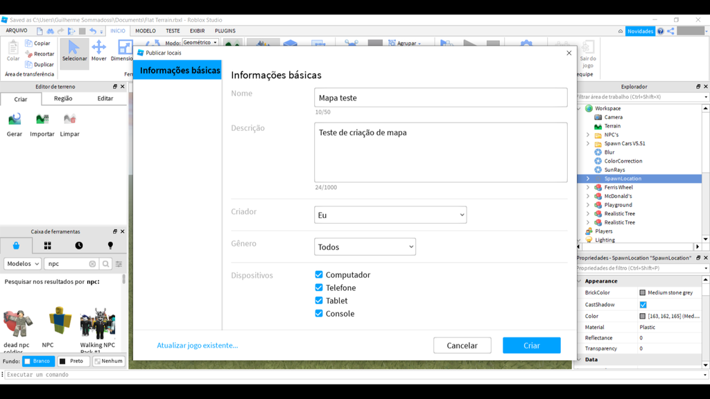Uncheck the Telefone device checkbox

pos(319,287)
